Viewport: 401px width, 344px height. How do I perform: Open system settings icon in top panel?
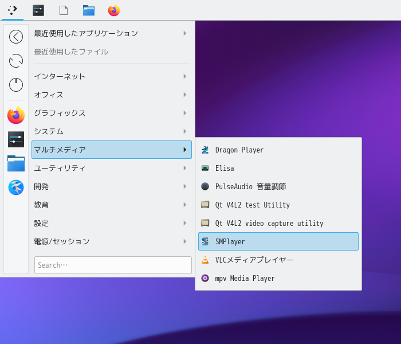[x=38, y=10]
